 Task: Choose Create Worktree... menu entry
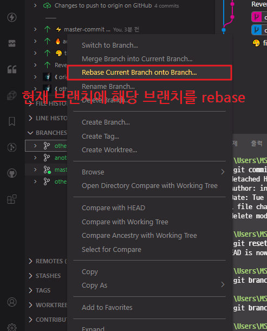click(149, 150)
